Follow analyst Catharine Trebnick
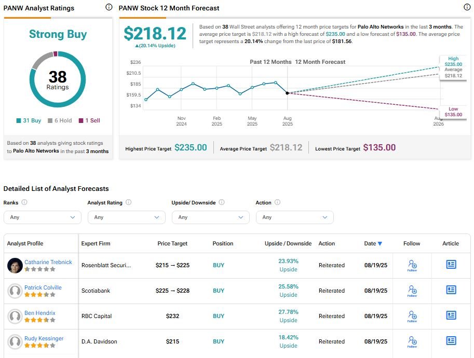474x358 pixels. (412, 265)
